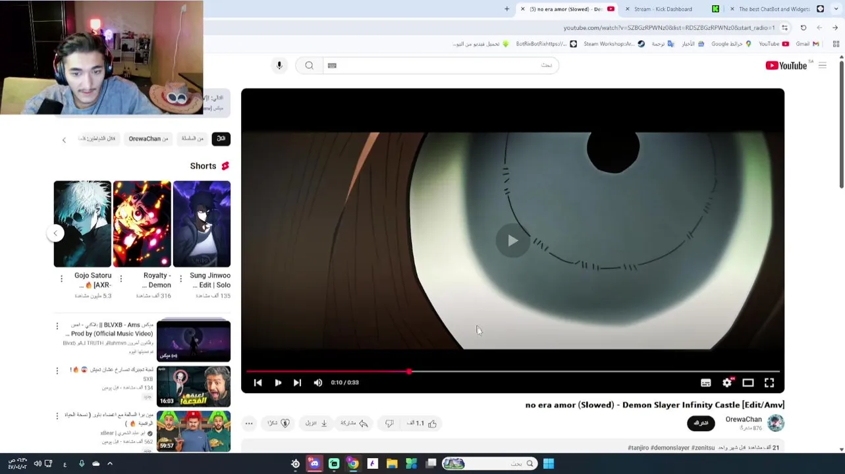The image size is (845, 474).
Task: Open options menu for Sung Jinwoo short
Action: pos(180,279)
